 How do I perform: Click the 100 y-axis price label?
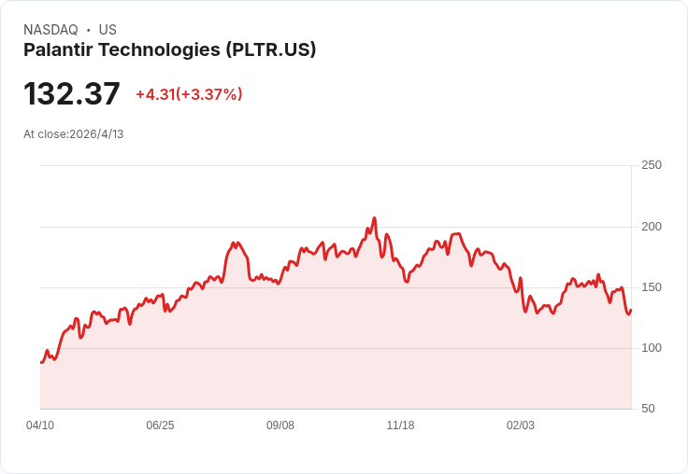652,348
